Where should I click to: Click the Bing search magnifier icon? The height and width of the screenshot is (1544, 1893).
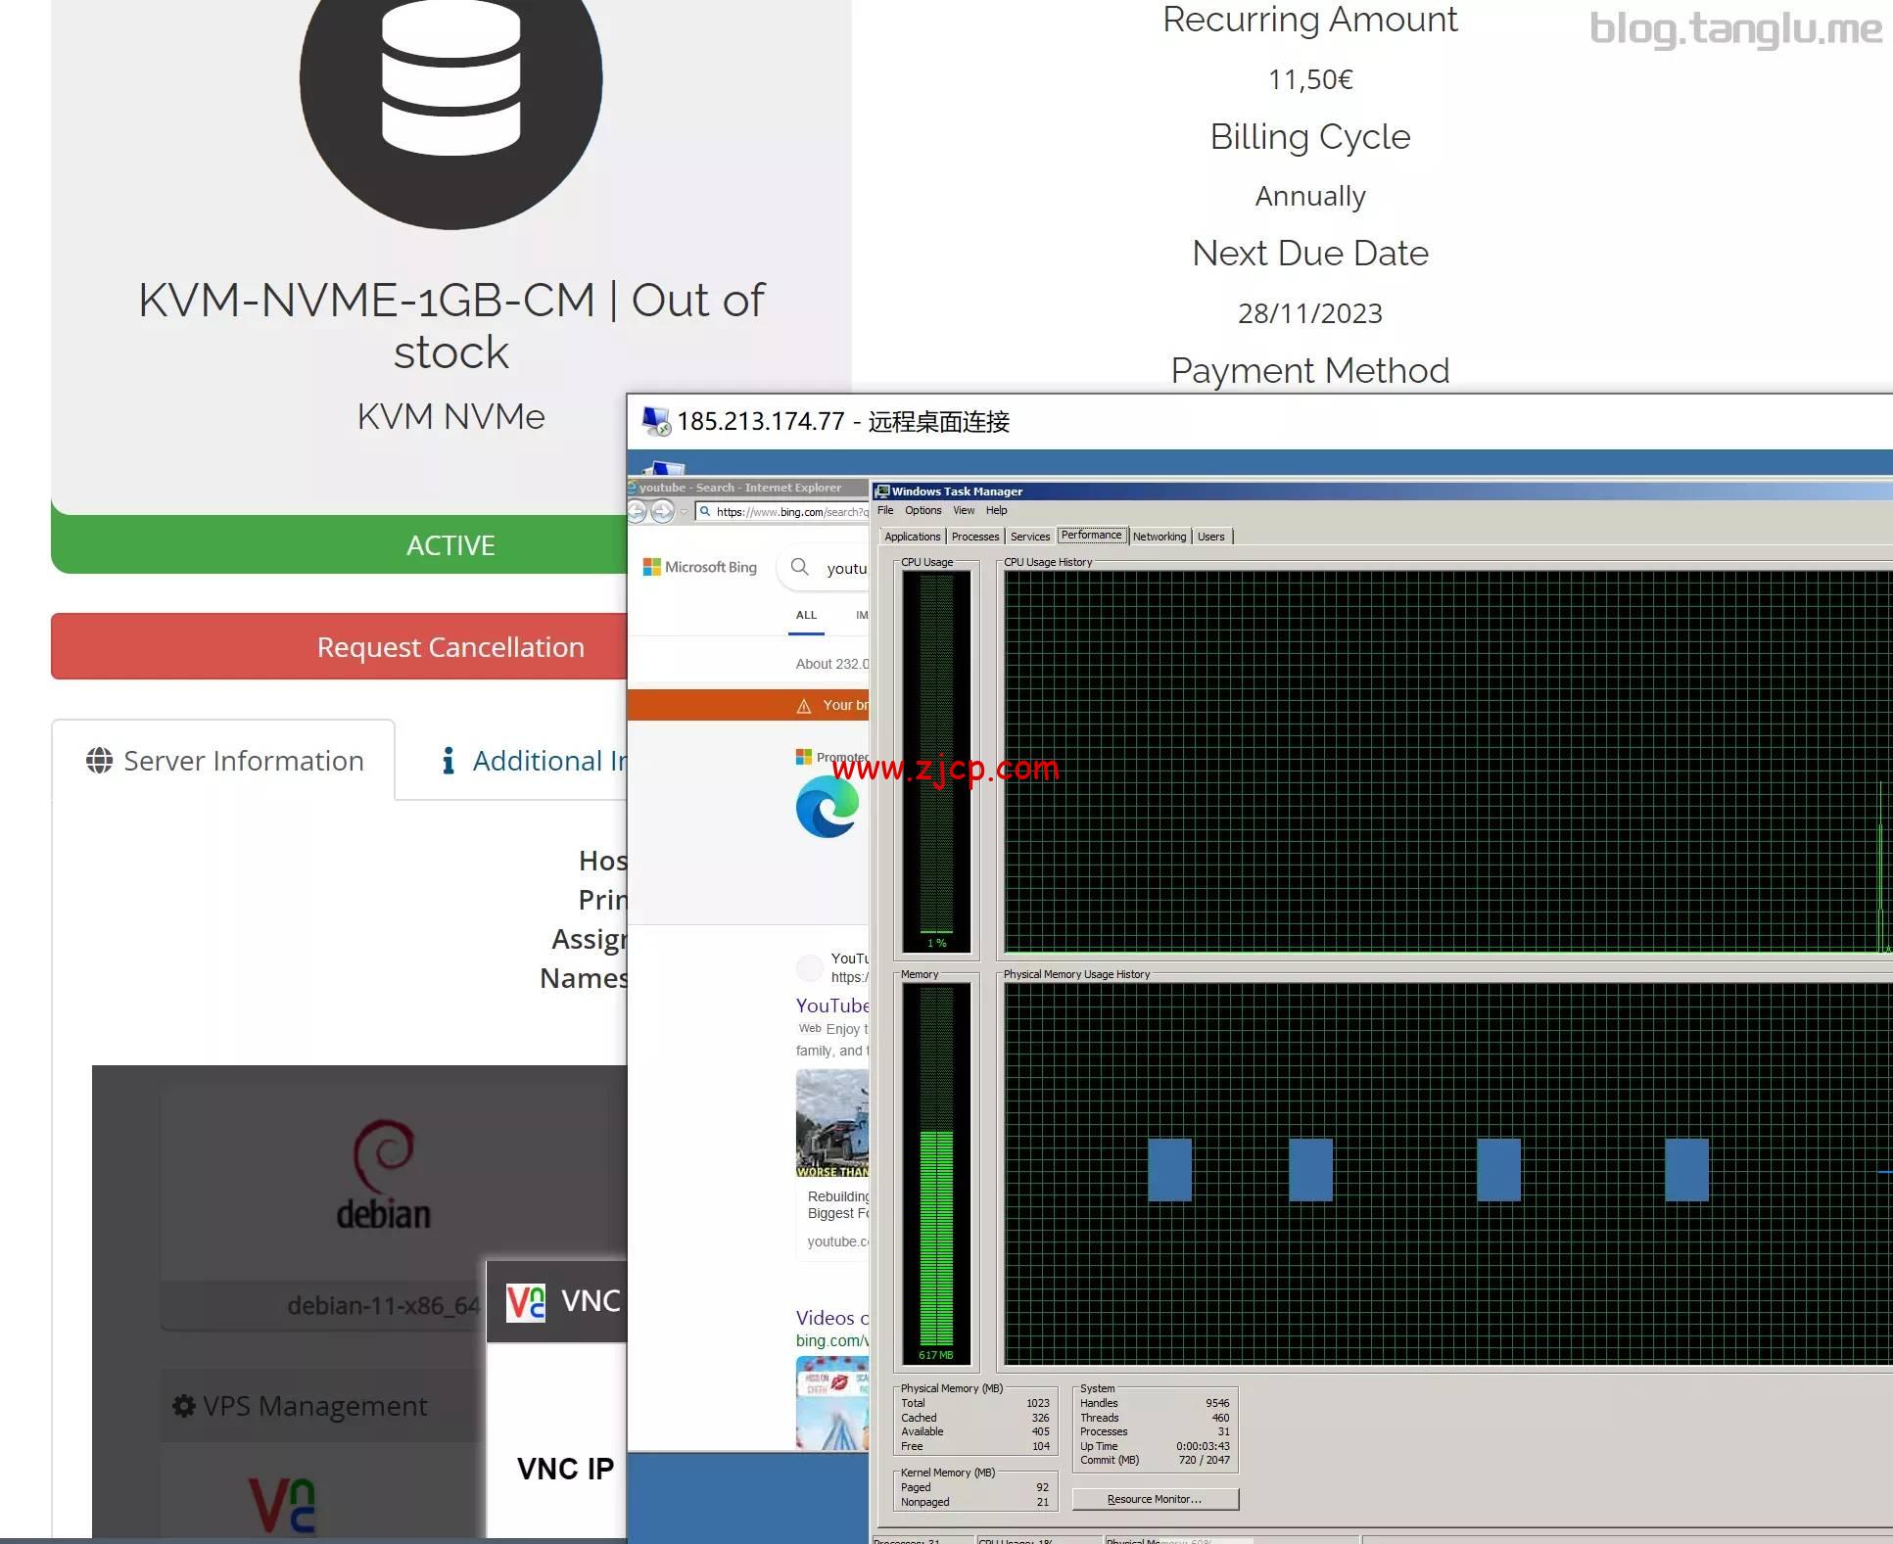(800, 567)
